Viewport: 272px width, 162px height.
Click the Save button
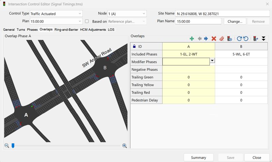[231, 158]
